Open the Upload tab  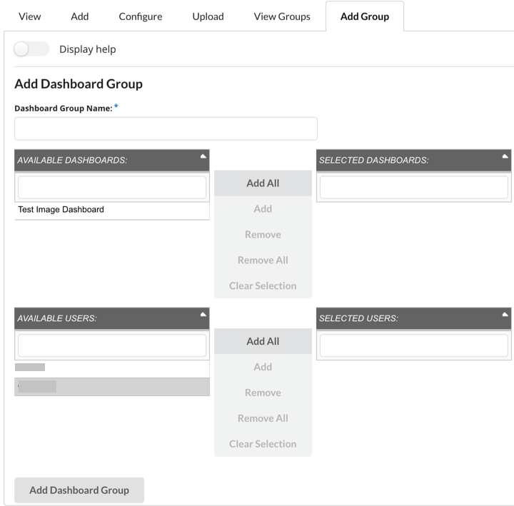208,16
